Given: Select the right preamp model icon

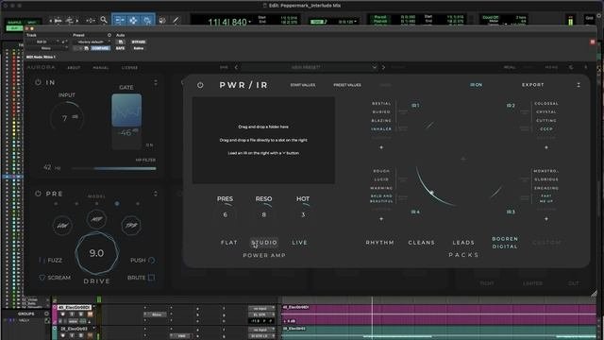Looking at the screenshot, I should [x=131, y=225].
